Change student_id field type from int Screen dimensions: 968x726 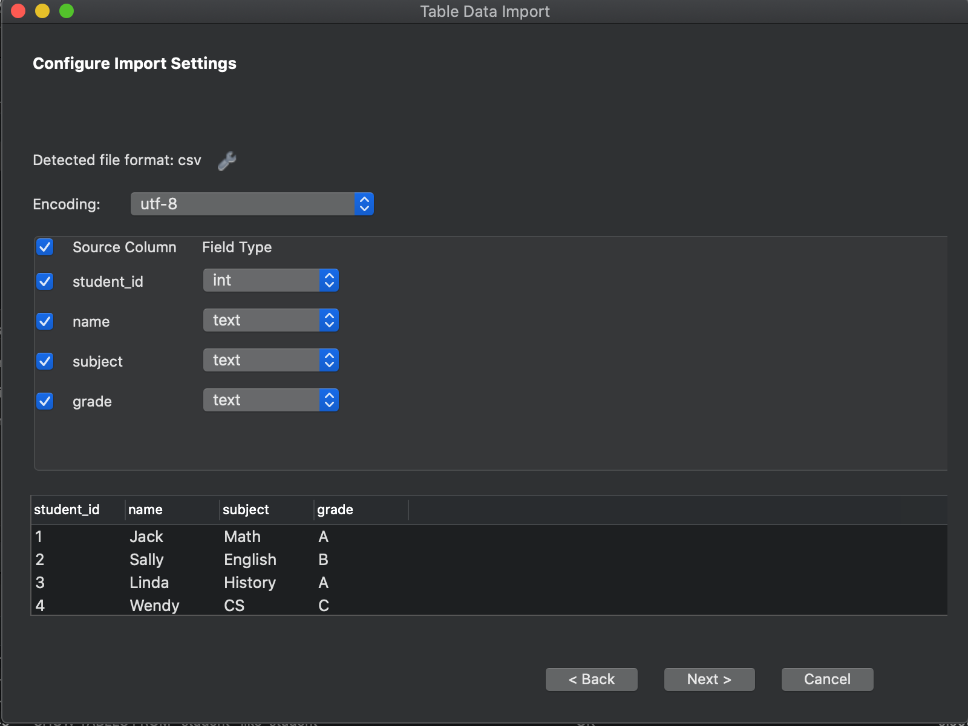click(x=270, y=280)
